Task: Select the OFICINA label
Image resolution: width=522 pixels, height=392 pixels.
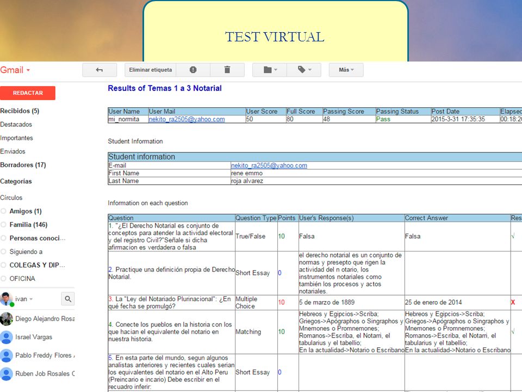Action: click(22, 279)
